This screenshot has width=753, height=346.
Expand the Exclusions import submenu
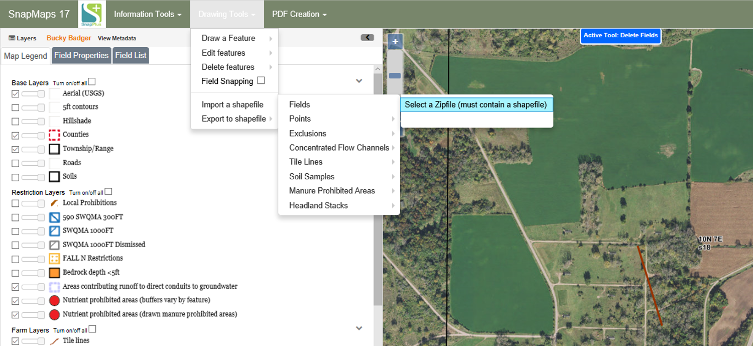pos(339,134)
